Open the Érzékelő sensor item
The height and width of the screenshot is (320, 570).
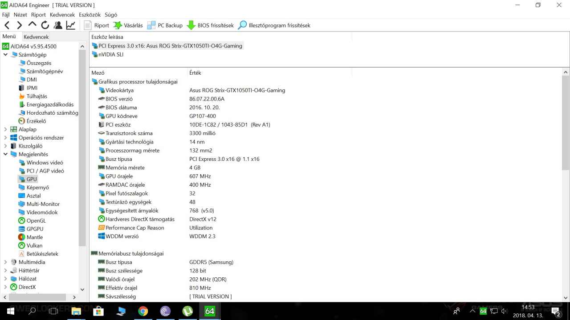[x=32, y=121]
